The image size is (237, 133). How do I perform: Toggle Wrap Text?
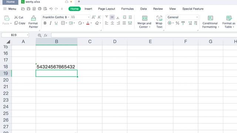pyautogui.click(x=159, y=22)
